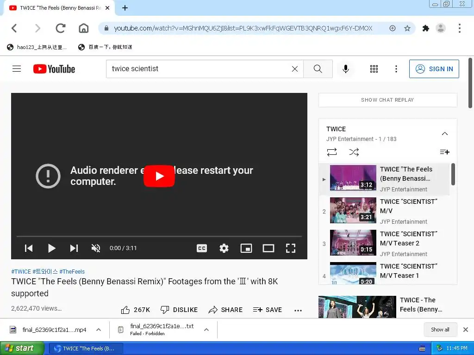Image resolution: width=474 pixels, height=355 pixels.
Task: Close the TWICE browser tab
Action: 107,8
